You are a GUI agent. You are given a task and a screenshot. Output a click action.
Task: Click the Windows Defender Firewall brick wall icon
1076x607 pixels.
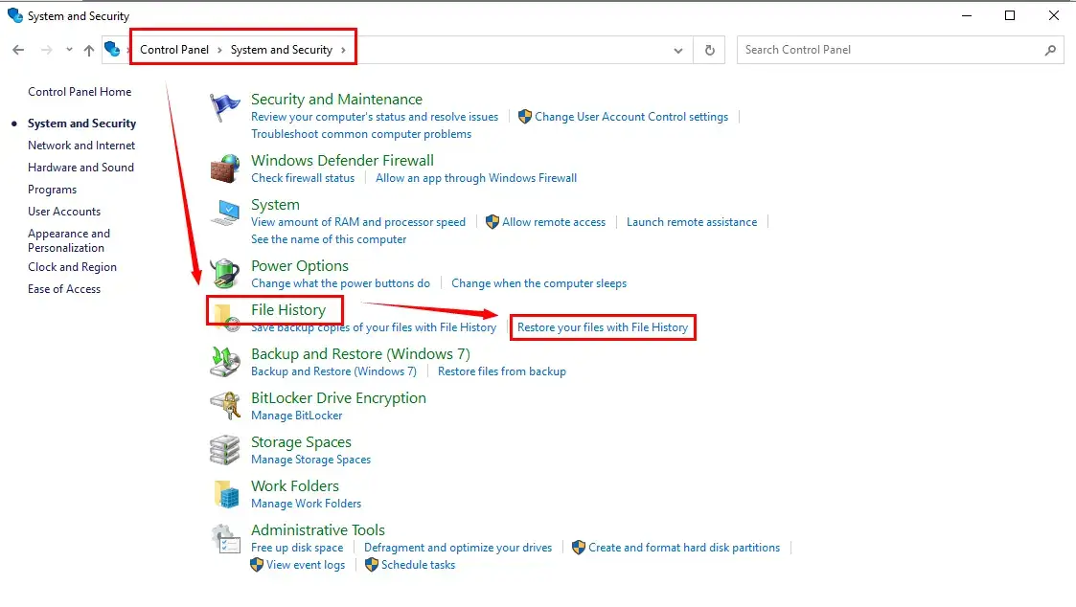(x=225, y=169)
